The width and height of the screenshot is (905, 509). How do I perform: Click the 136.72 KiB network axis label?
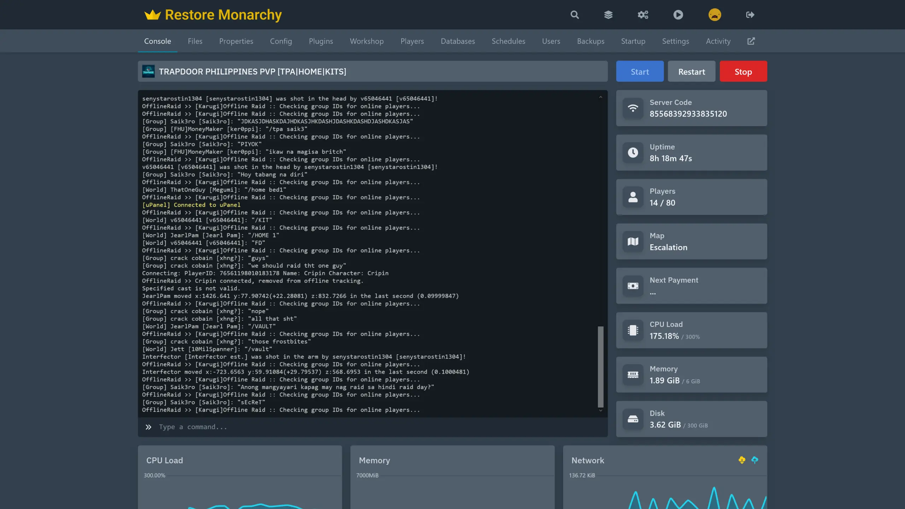tap(582, 475)
